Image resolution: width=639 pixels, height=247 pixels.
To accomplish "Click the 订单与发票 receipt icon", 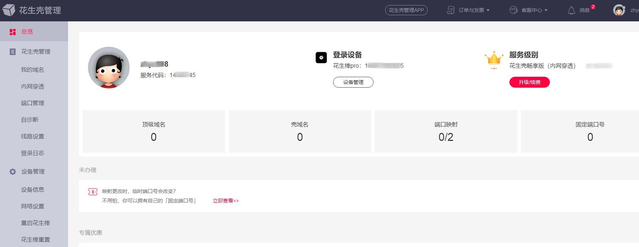I will [x=451, y=10].
